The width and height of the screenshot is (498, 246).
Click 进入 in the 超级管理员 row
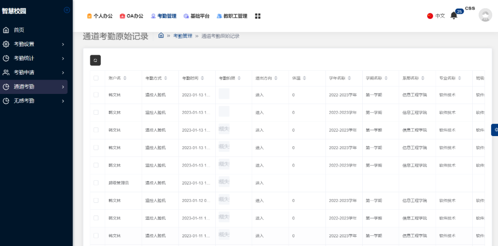pos(259,183)
